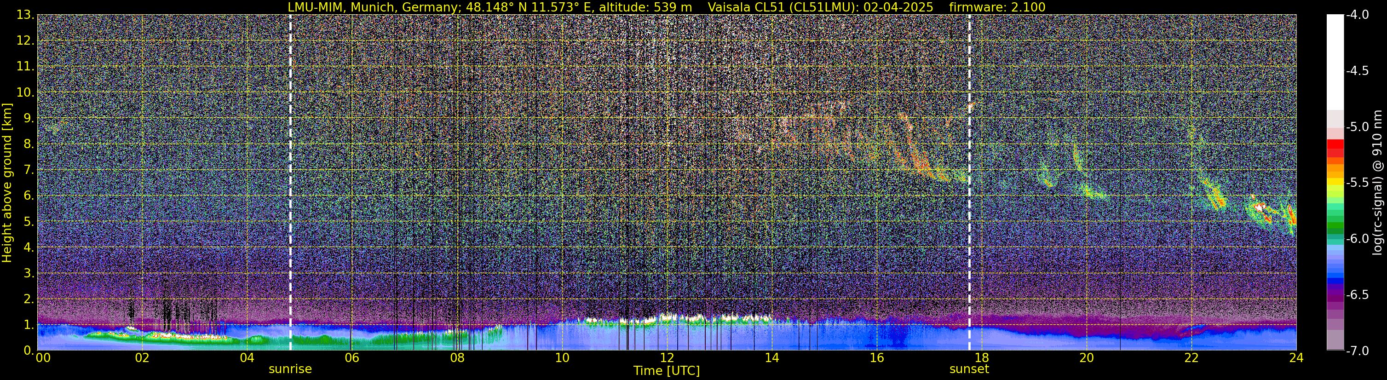Click the '10.' height tick label
1387x380 pixels.
coord(25,92)
